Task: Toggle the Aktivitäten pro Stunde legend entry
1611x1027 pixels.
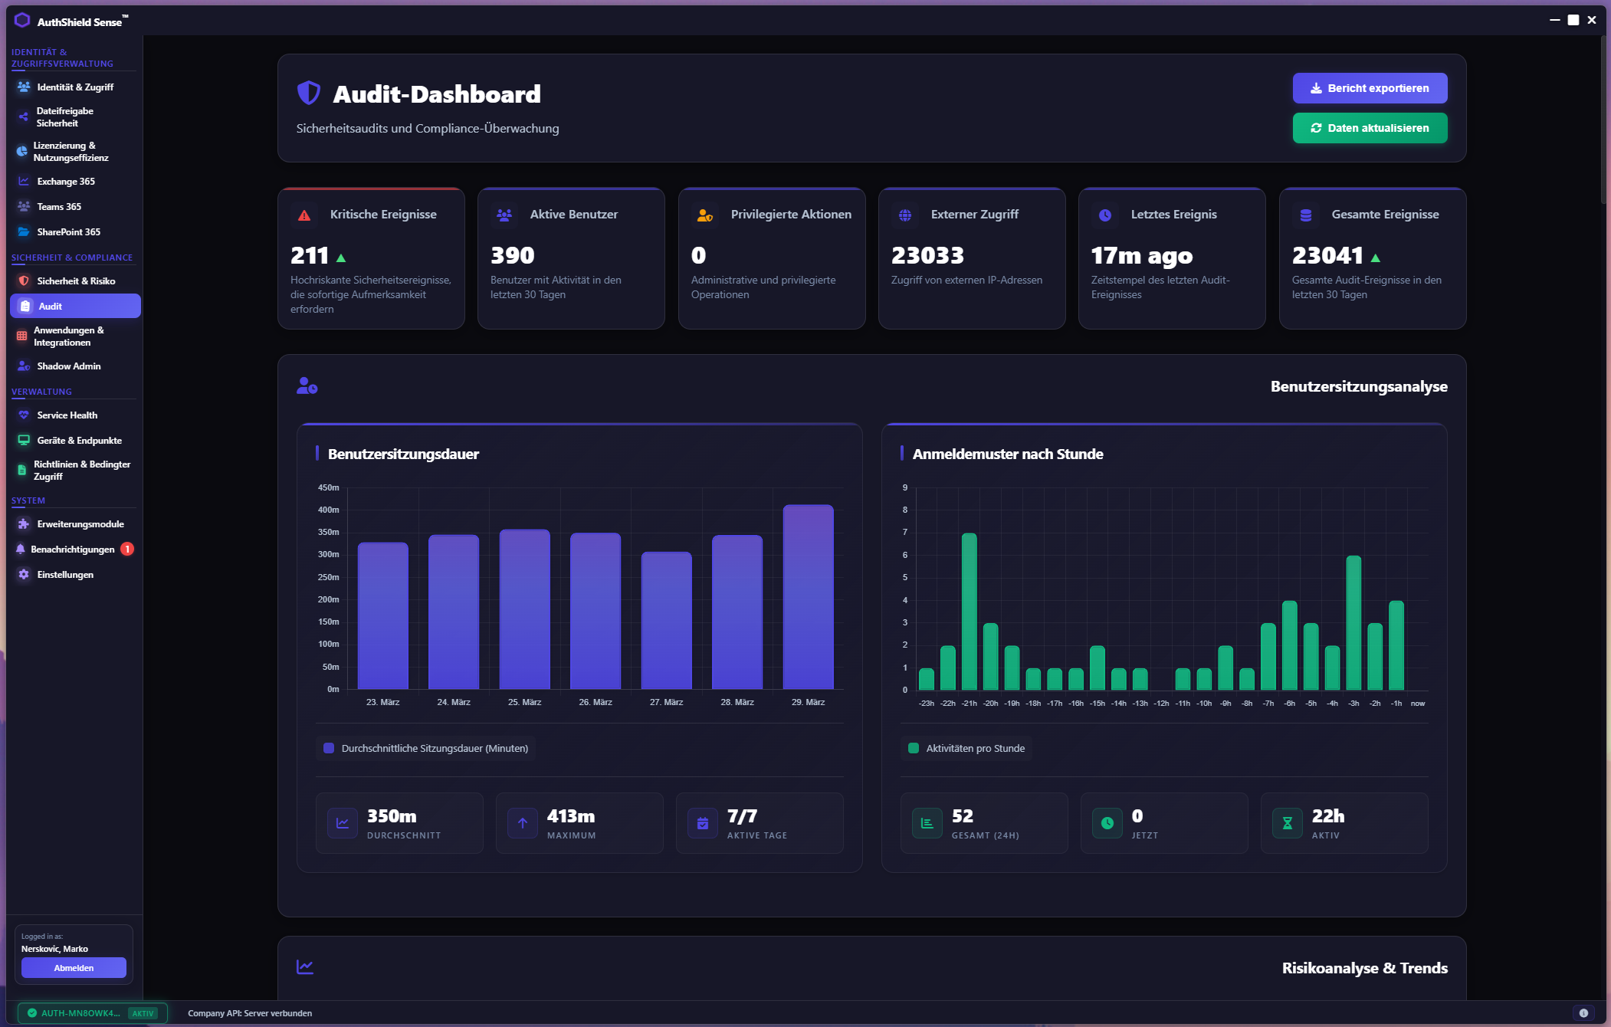Action: [x=966, y=748]
